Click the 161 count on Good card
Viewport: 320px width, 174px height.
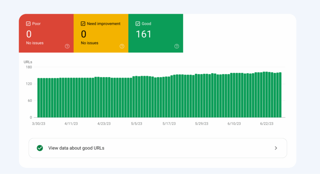[x=143, y=34]
